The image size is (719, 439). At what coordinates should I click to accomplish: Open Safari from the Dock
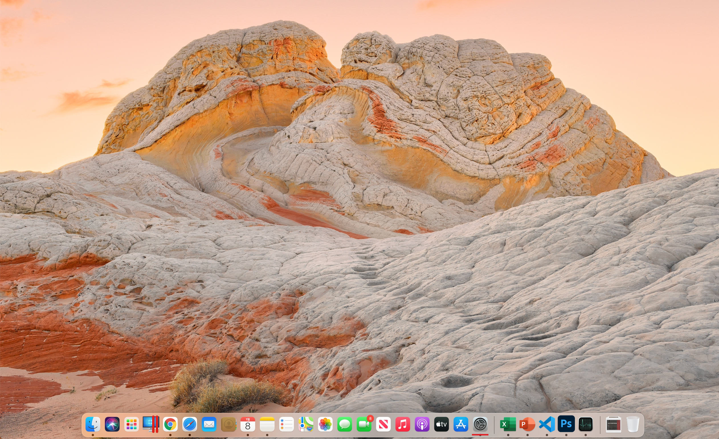pyautogui.click(x=190, y=424)
